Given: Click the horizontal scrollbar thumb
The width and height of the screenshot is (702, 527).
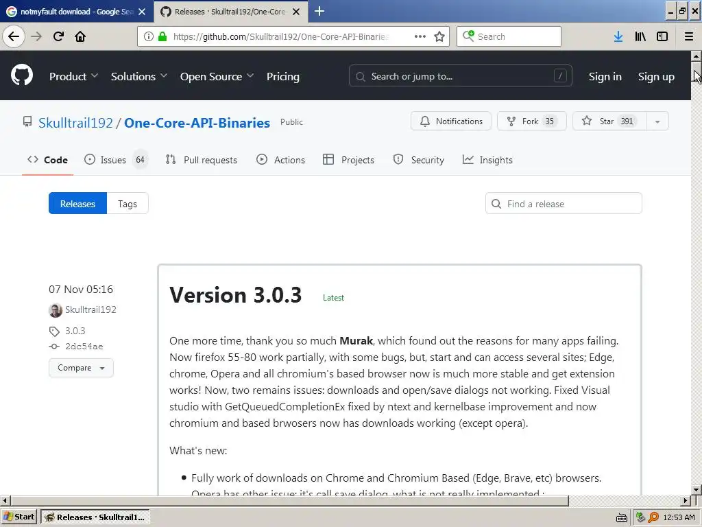Looking at the screenshot, I should [x=290, y=500].
